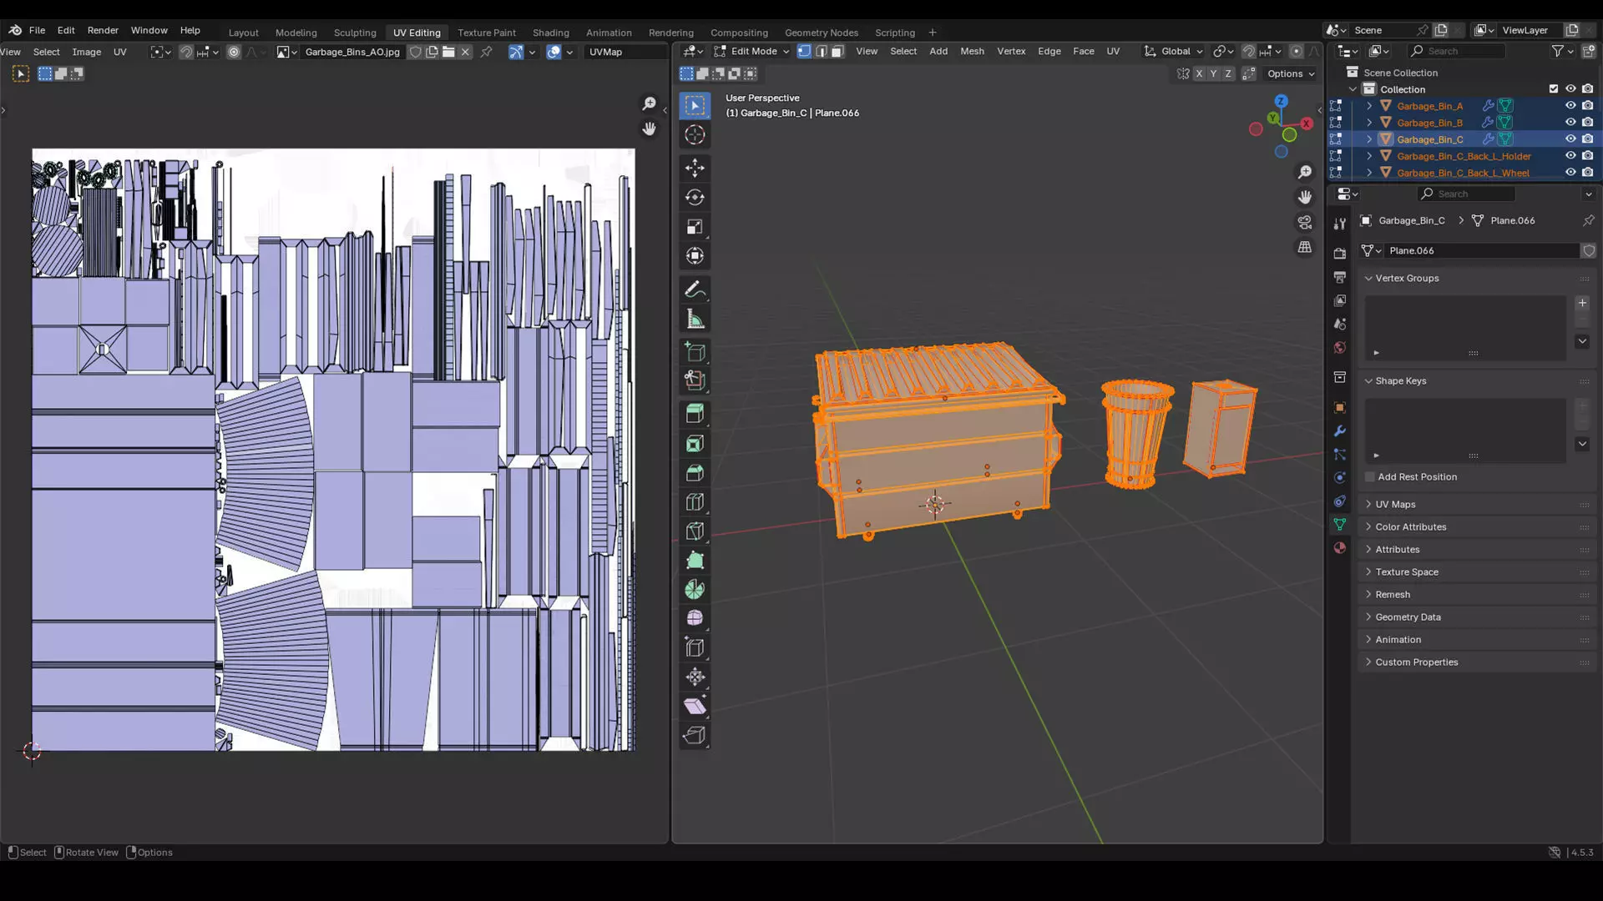
Task: Select the Cursor tool in 3D viewport
Action: (x=695, y=134)
